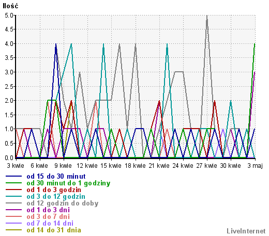Click the 'od 1 do 3 godzin' legend text

click(x=54, y=190)
